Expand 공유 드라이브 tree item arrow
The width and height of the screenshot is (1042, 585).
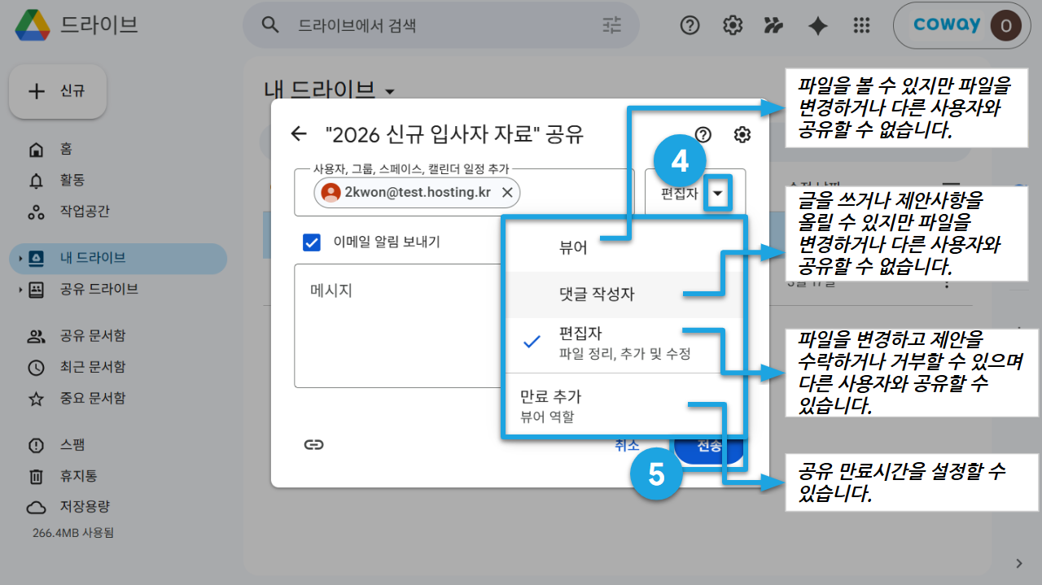20,290
